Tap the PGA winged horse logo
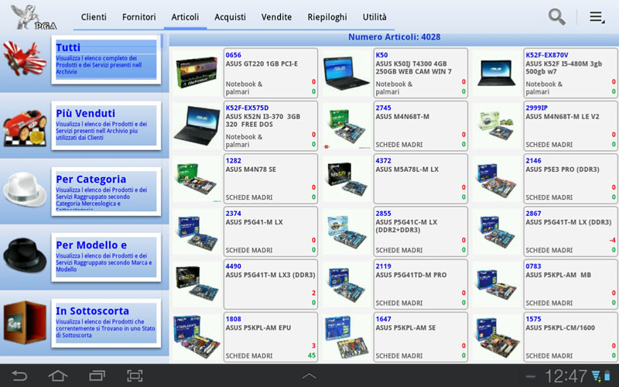The image size is (619, 387). pyautogui.click(x=33, y=17)
